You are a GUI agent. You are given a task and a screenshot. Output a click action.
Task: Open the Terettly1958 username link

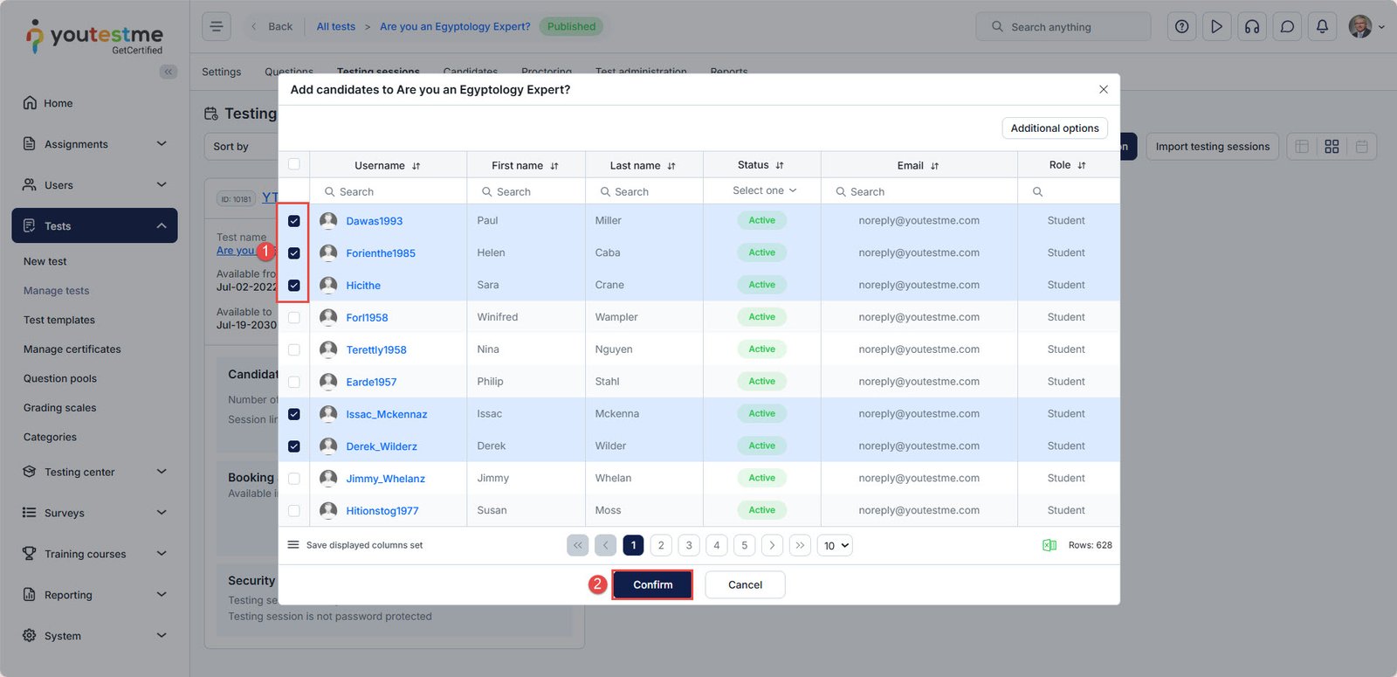point(375,350)
